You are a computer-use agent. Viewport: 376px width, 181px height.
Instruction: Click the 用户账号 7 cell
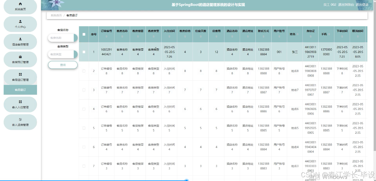click(x=279, y=90)
